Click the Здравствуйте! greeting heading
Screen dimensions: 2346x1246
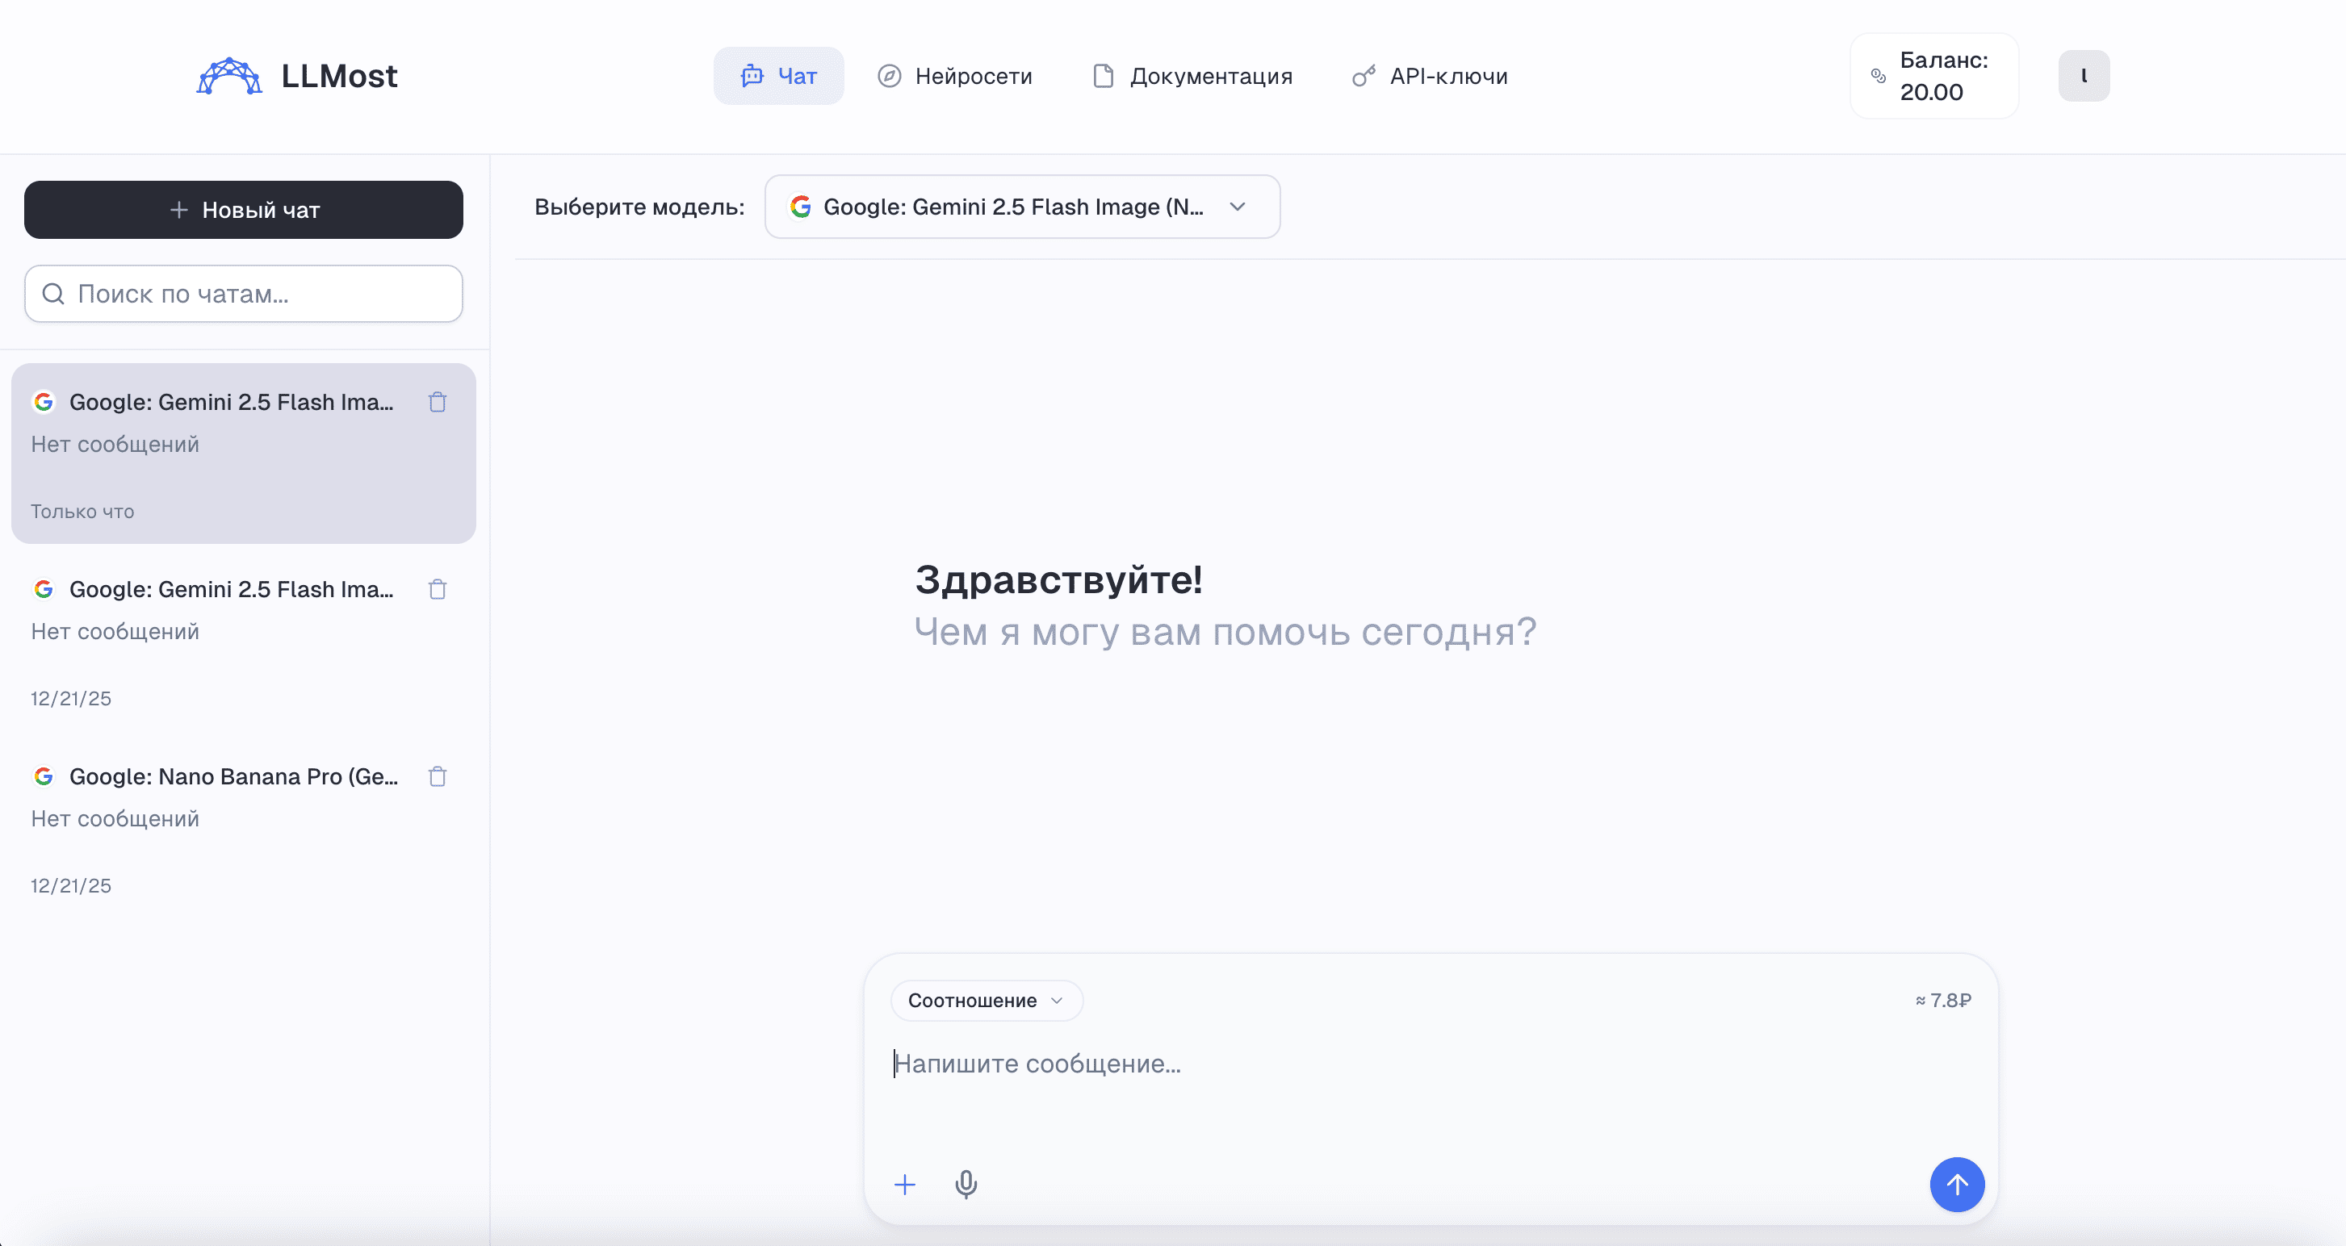(x=1058, y=579)
